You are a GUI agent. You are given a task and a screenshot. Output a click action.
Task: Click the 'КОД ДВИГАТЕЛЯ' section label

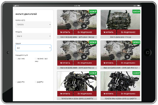[21, 55]
